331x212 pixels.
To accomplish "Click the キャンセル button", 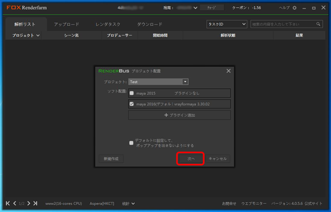I will [218, 158].
